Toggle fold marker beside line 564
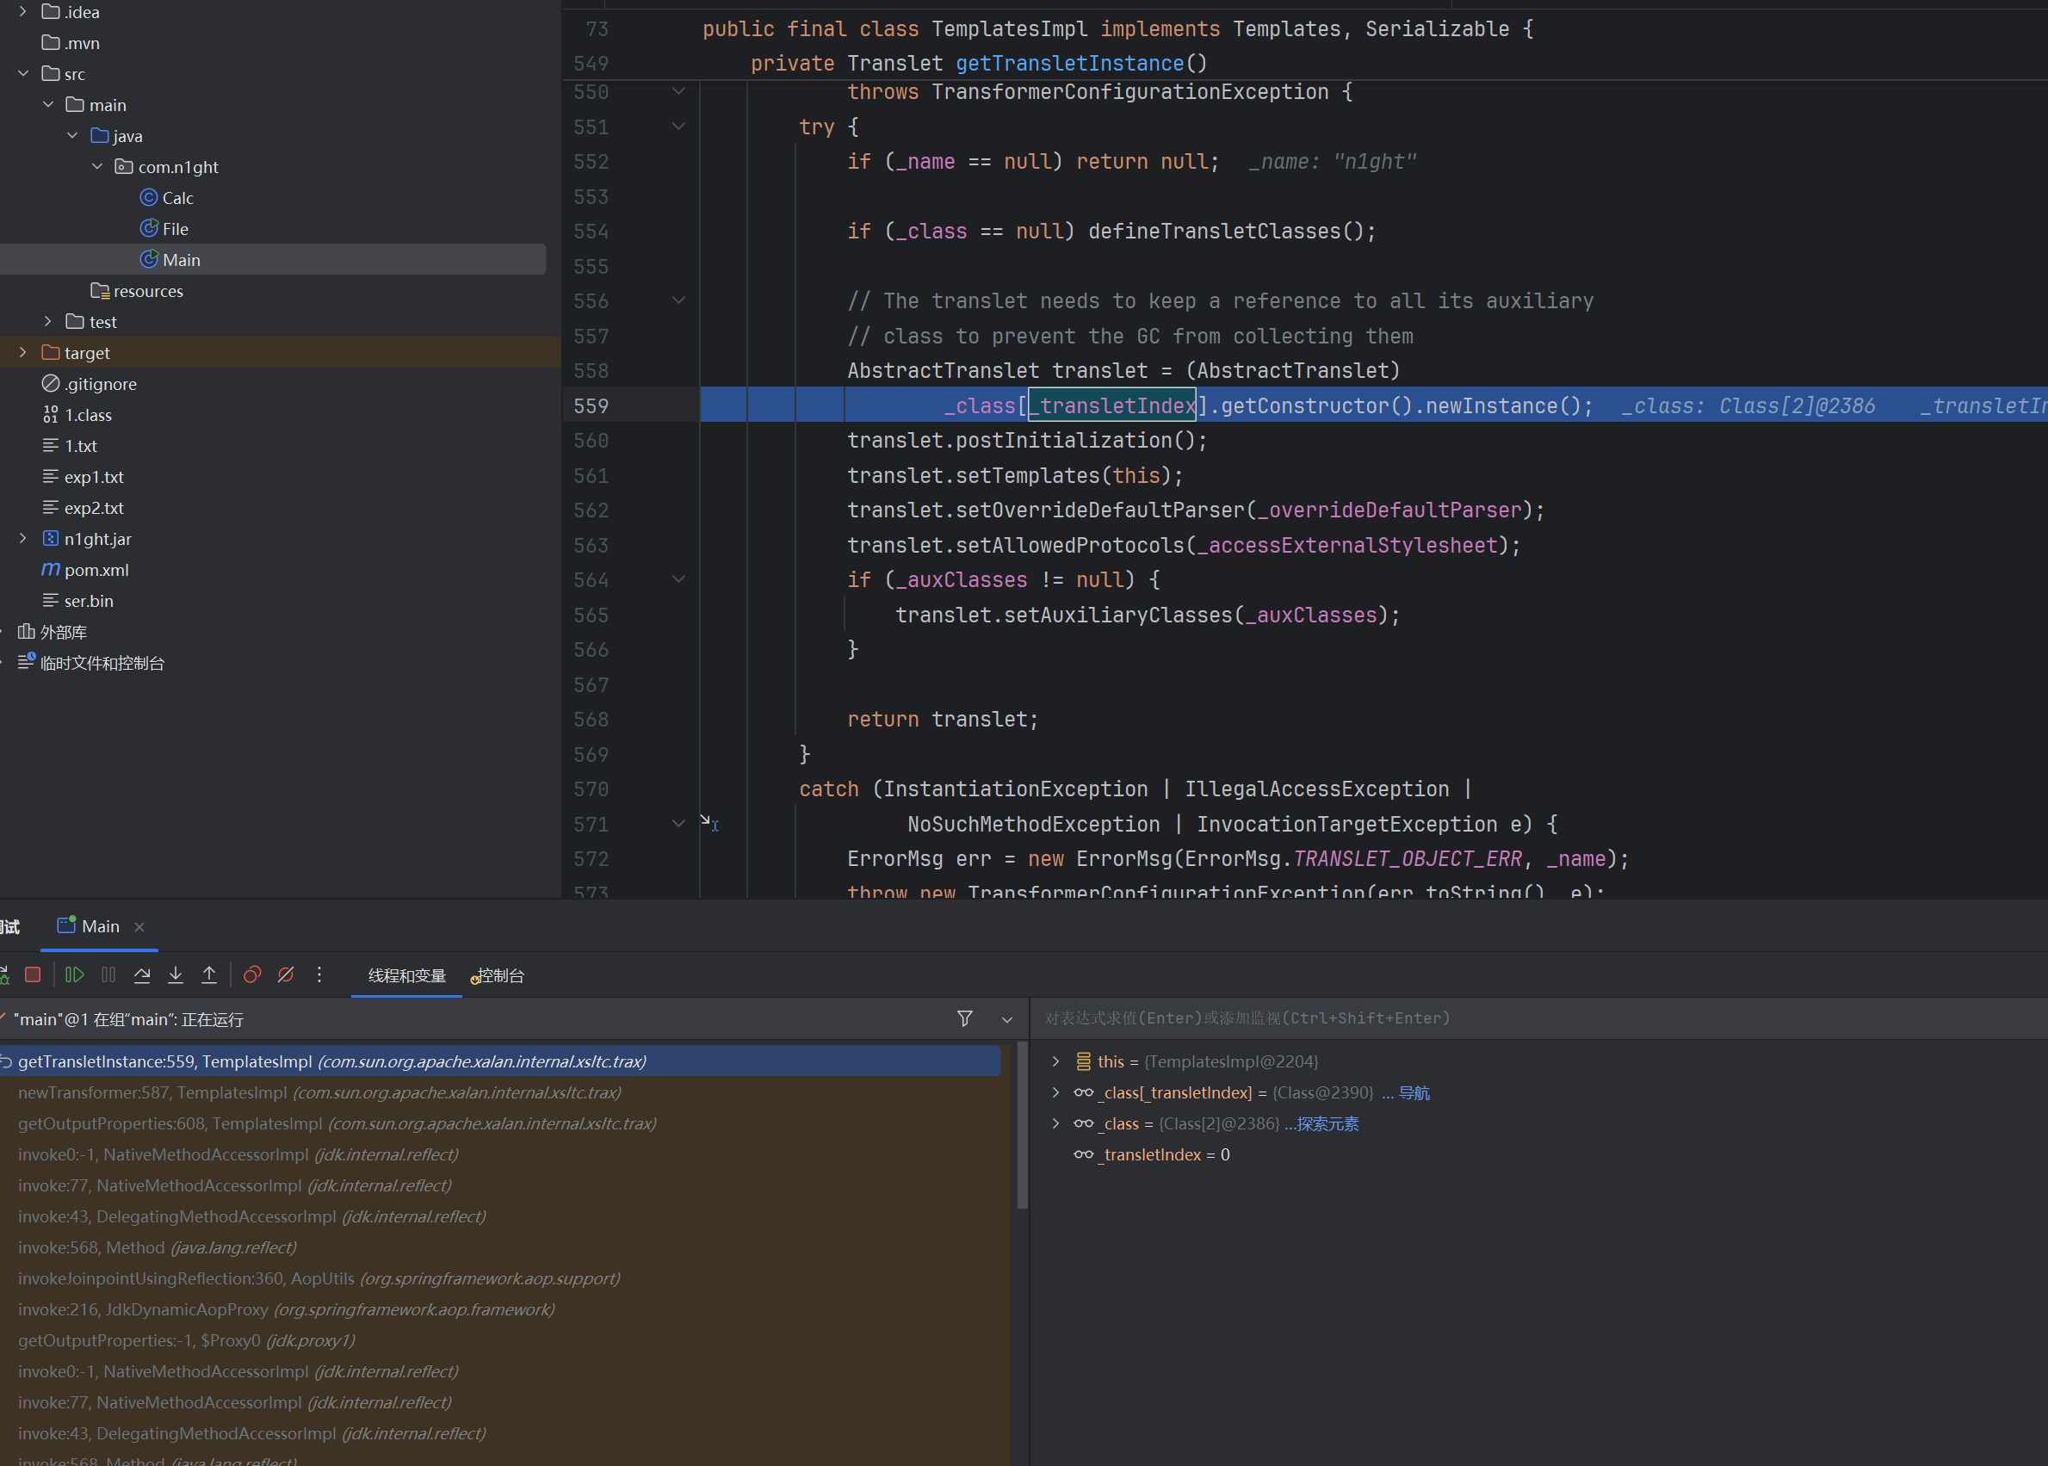Image resolution: width=2048 pixels, height=1466 pixels. pyautogui.click(x=678, y=579)
